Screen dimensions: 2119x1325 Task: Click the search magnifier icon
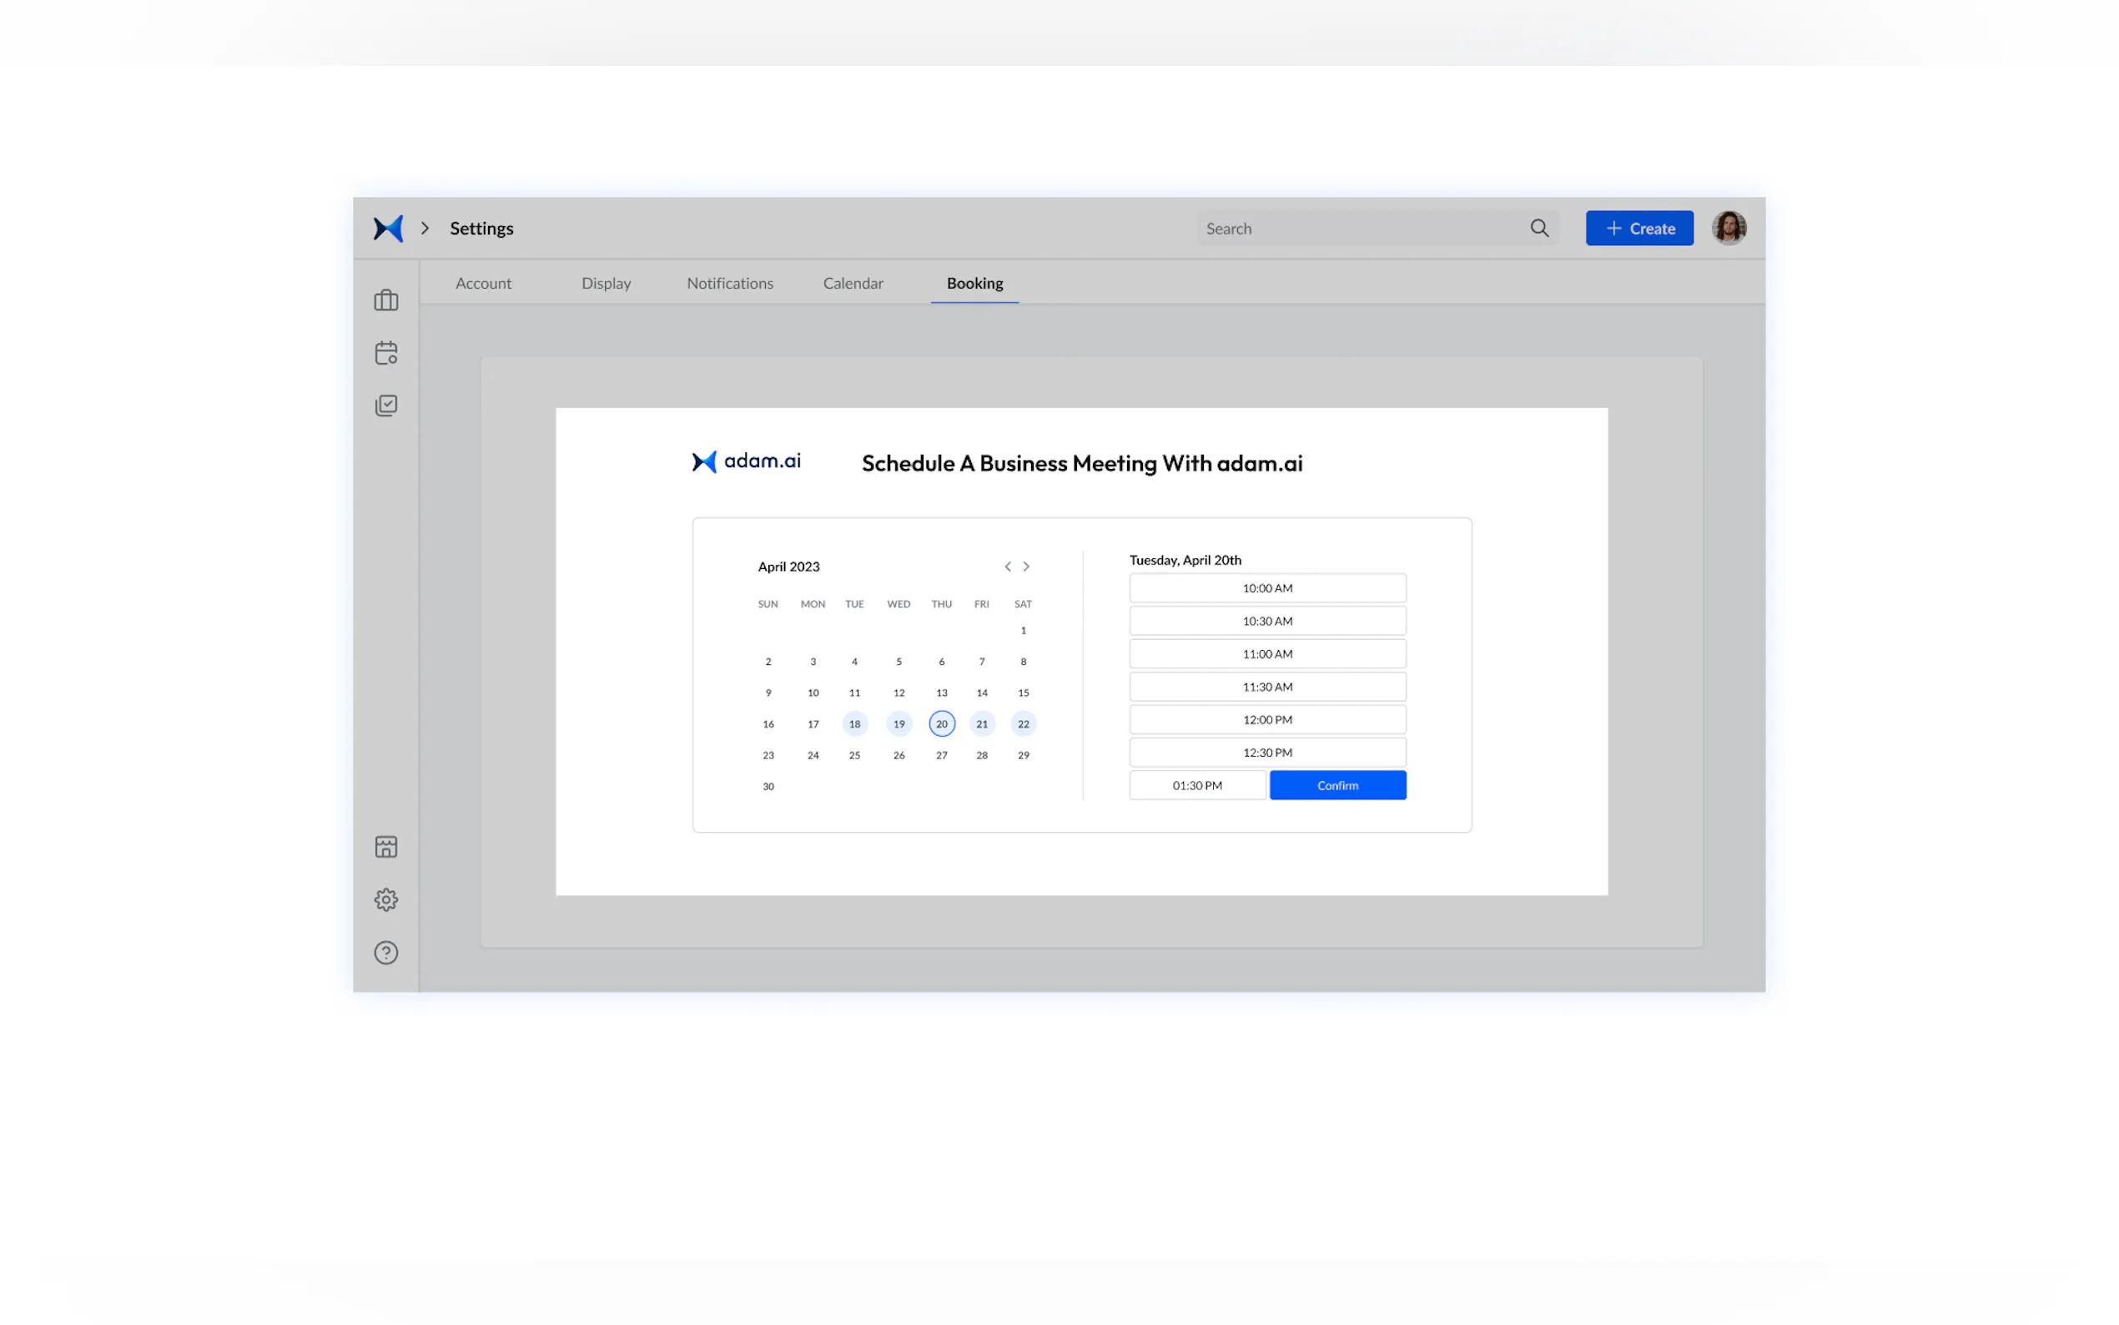click(x=1539, y=229)
